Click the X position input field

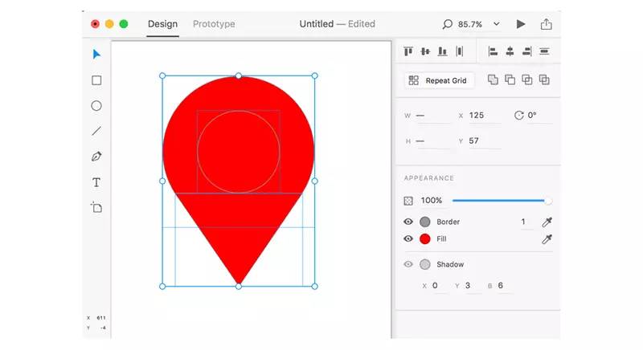pyautogui.click(x=484, y=116)
